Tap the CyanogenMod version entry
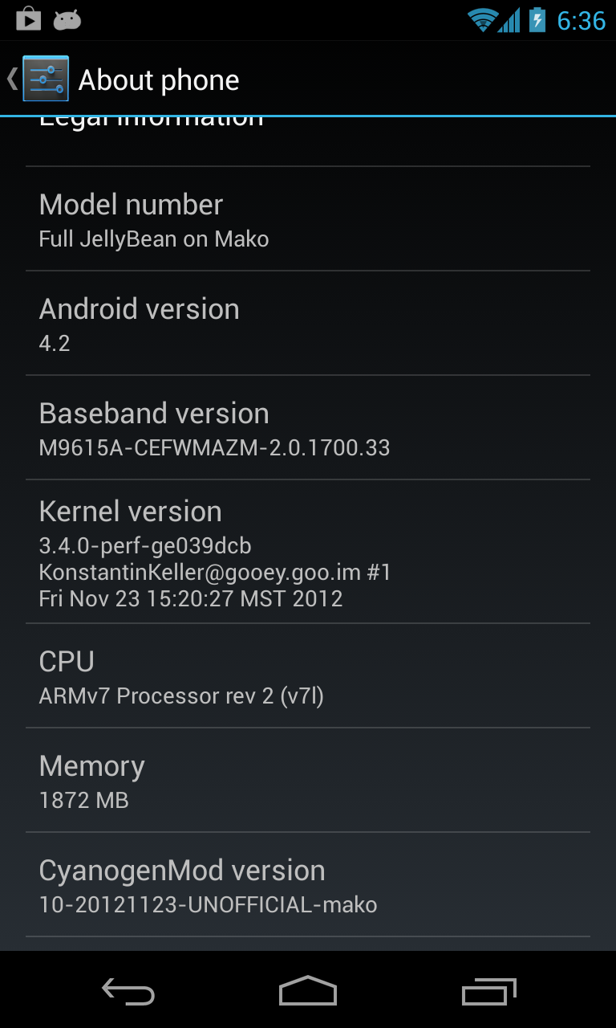 [308, 885]
